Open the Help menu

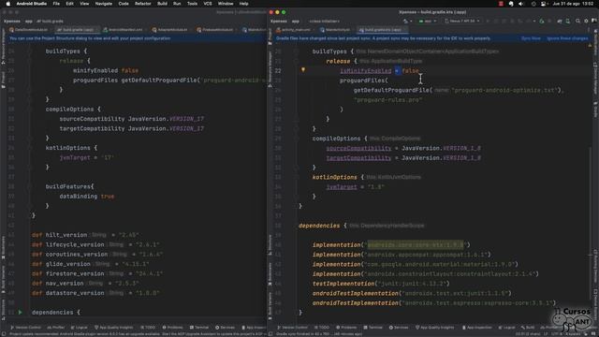(243, 4)
